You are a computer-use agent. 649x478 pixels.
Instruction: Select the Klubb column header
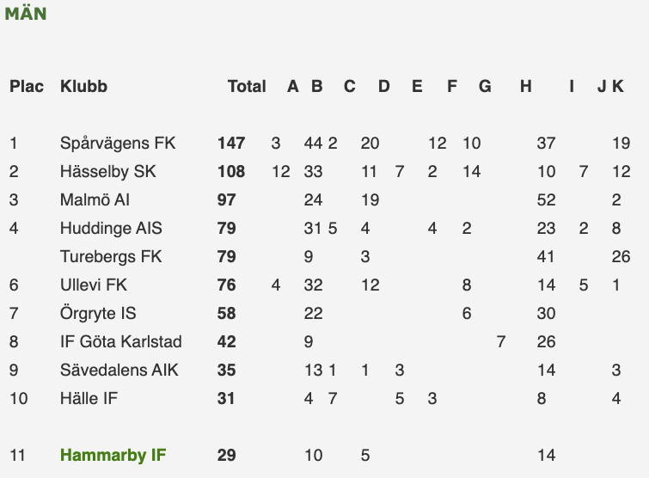click(x=83, y=86)
